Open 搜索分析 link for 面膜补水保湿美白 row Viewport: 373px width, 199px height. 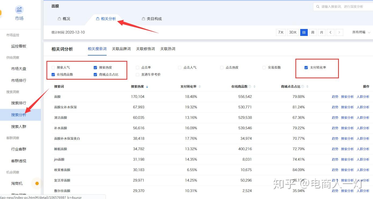click(x=347, y=138)
